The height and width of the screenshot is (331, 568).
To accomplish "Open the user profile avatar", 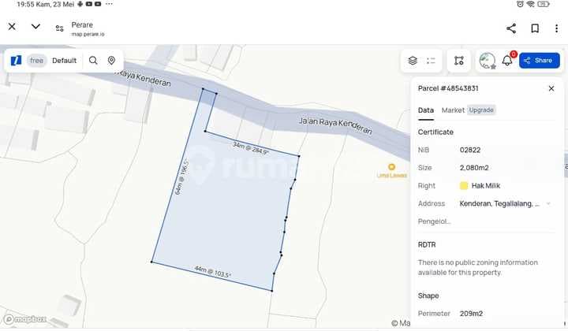I will click(x=488, y=61).
